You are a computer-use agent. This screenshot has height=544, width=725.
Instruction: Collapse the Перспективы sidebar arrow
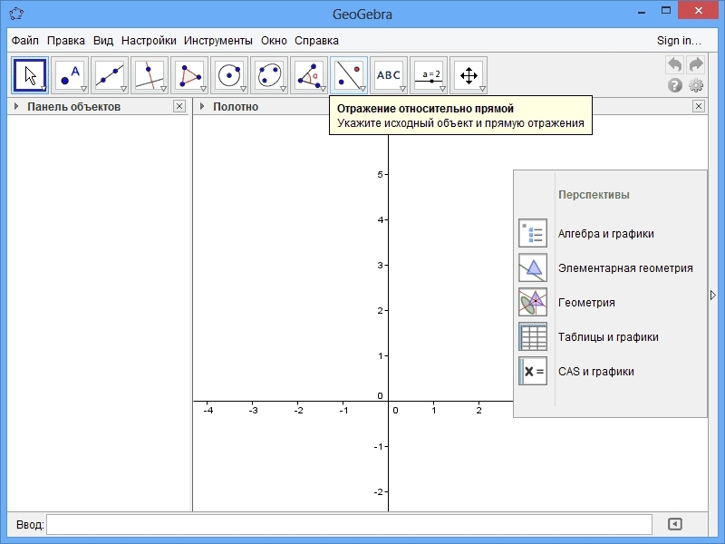click(x=713, y=295)
